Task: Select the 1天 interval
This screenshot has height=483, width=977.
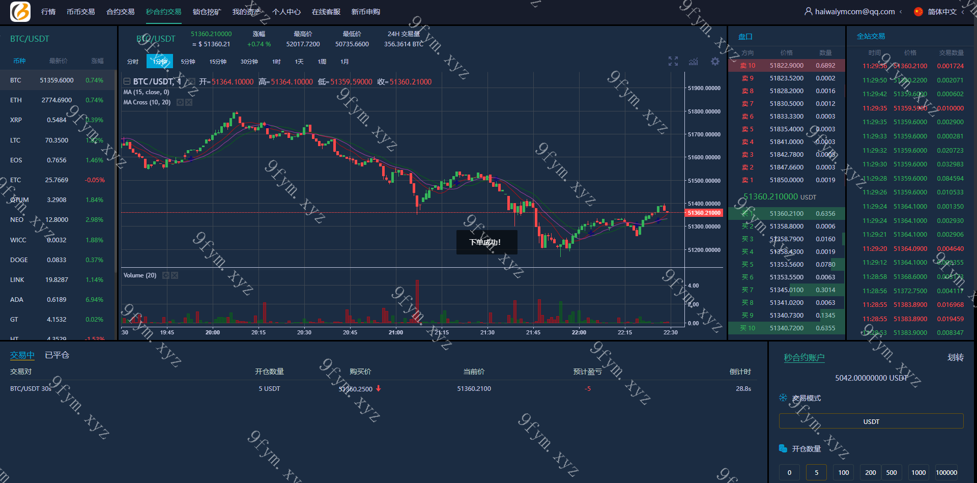Action: pyautogui.click(x=299, y=62)
